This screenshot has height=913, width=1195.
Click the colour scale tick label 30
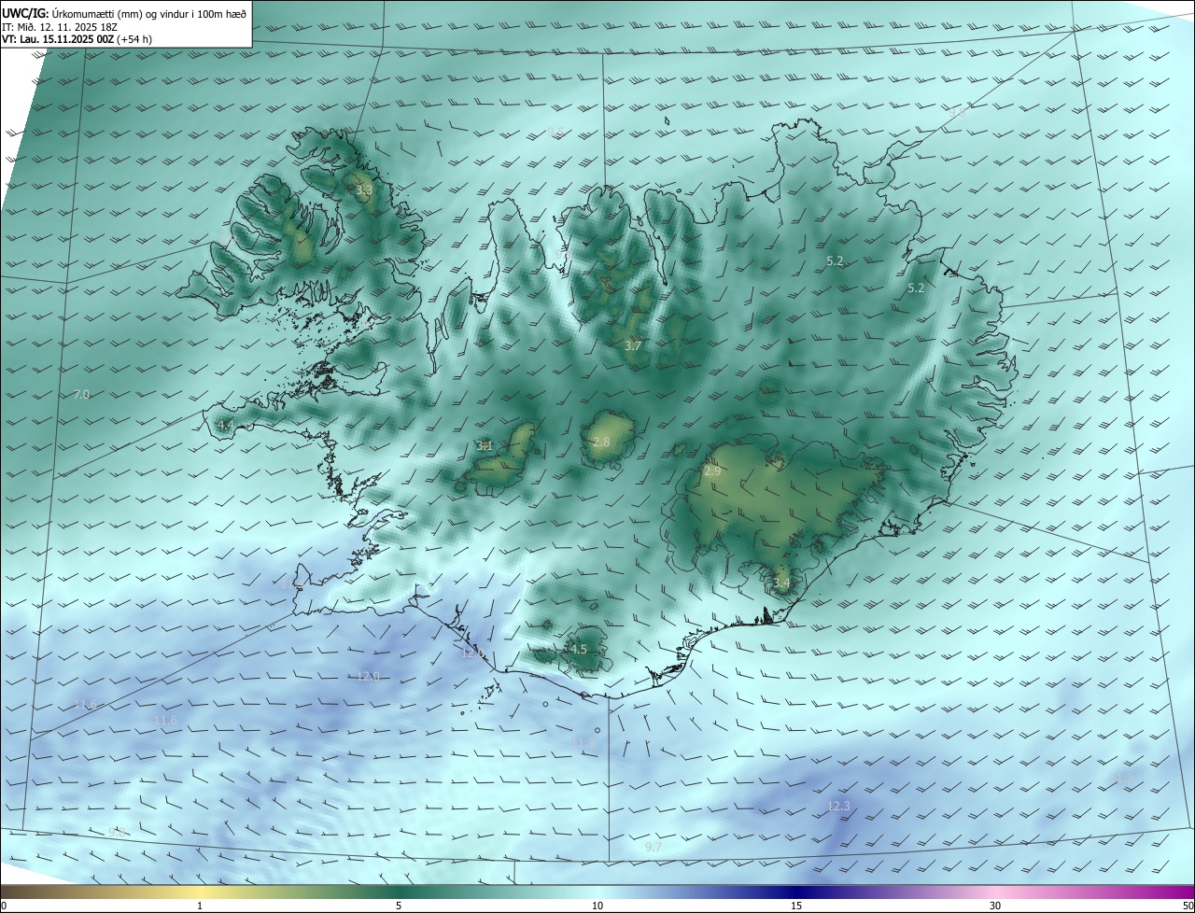(995, 906)
